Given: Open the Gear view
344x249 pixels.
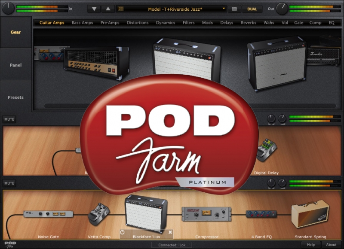Looking at the screenshot, I should pyautogui.click(x=15, y=32).
